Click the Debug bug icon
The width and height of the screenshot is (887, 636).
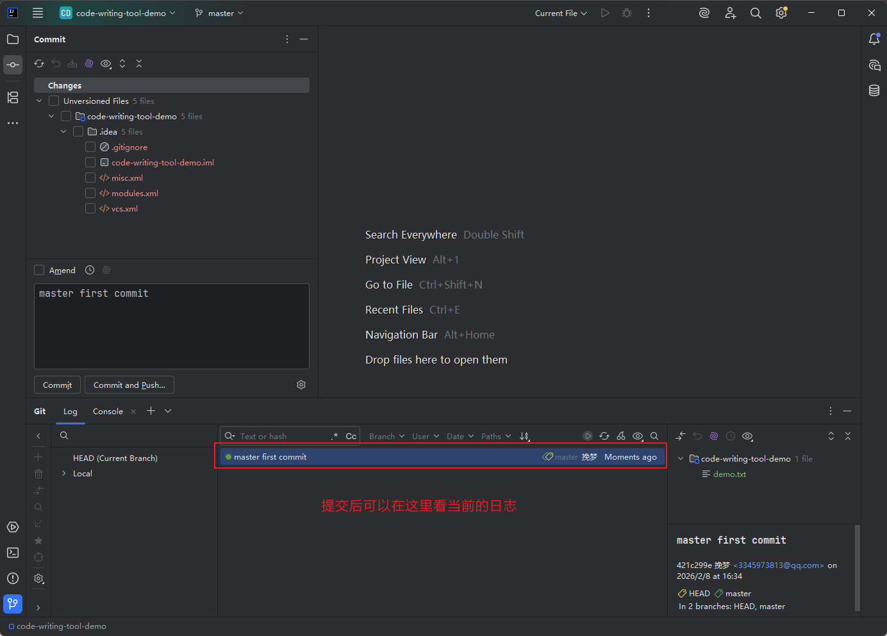click(627, 13)
